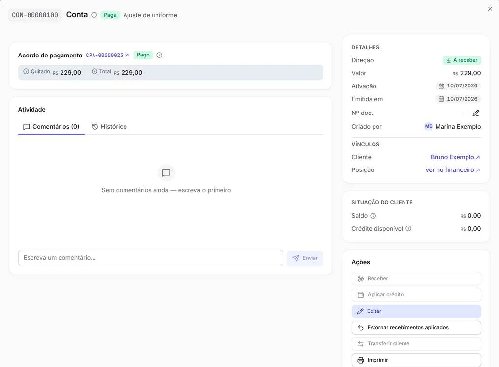This screenshot has width=499, height=367.
Task: Focus the 'Escreva um comentário...' input field
Action: click(151, 258)
